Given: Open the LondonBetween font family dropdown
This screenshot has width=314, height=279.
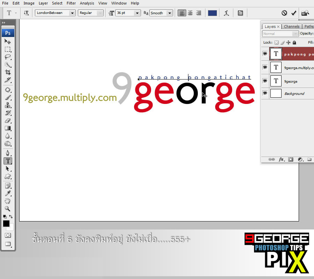Looking at the screenshot, I should click(72, 13).
